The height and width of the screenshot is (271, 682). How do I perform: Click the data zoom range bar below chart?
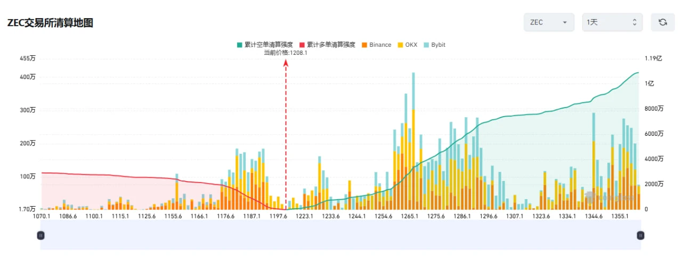[x=340, y=235]
